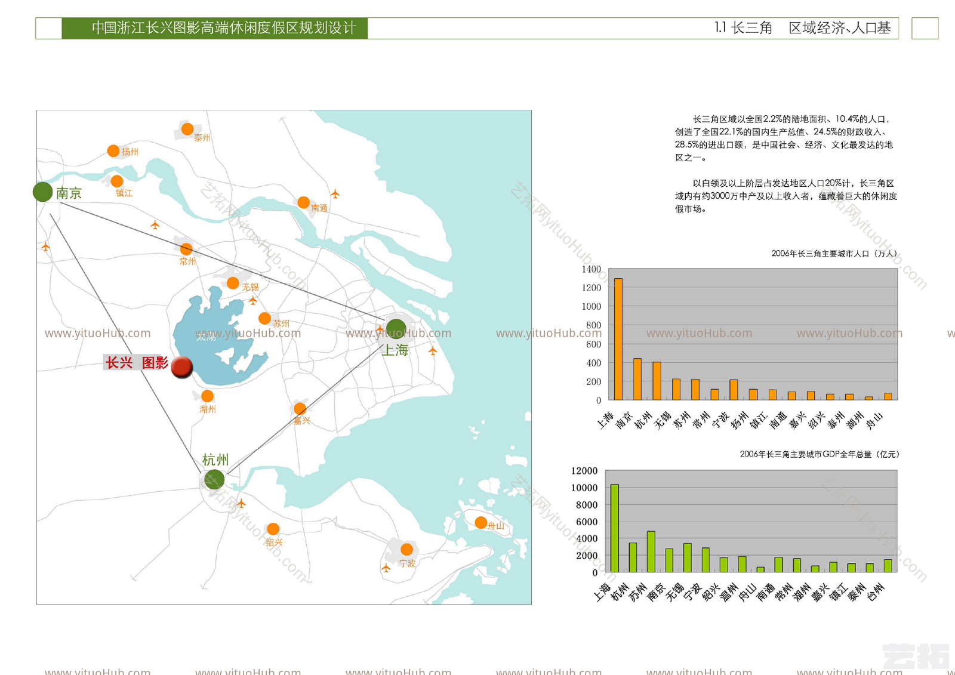The image size is (955, 675).
Task: Click the orange 舟山 city dot on map
Action: coord(480,523)
